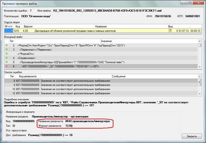Select source row </ФормаОтч>
The image size is (206, 143).
pos(101,54)
